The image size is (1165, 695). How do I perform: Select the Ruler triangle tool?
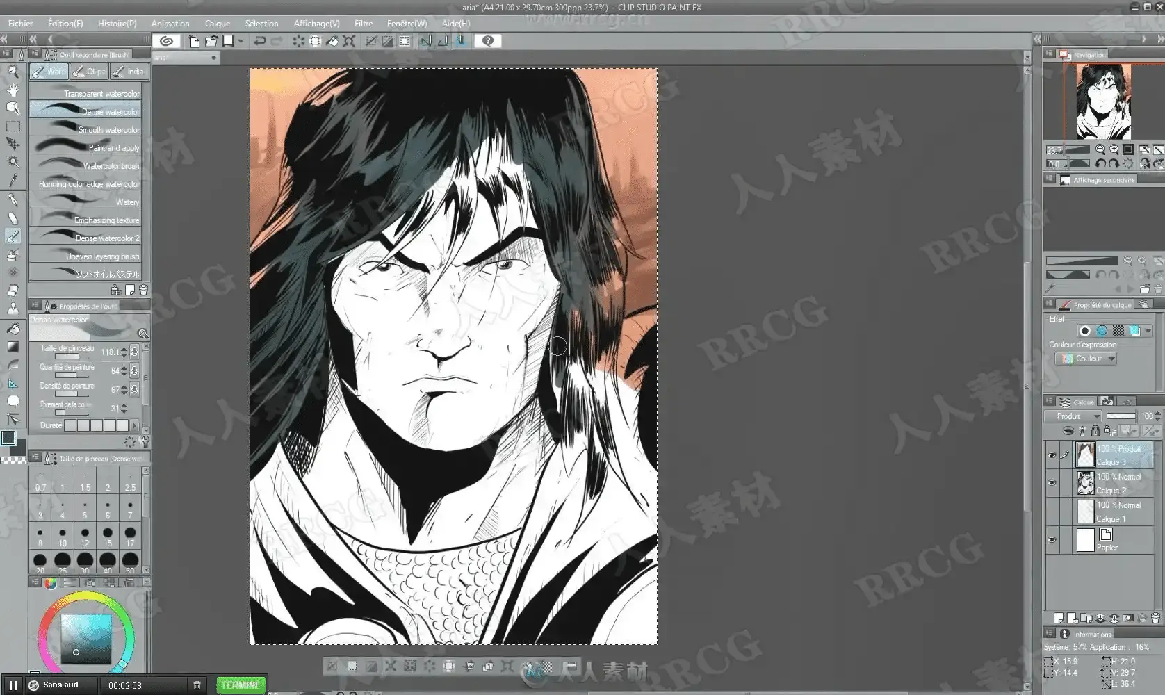point(13,383)
